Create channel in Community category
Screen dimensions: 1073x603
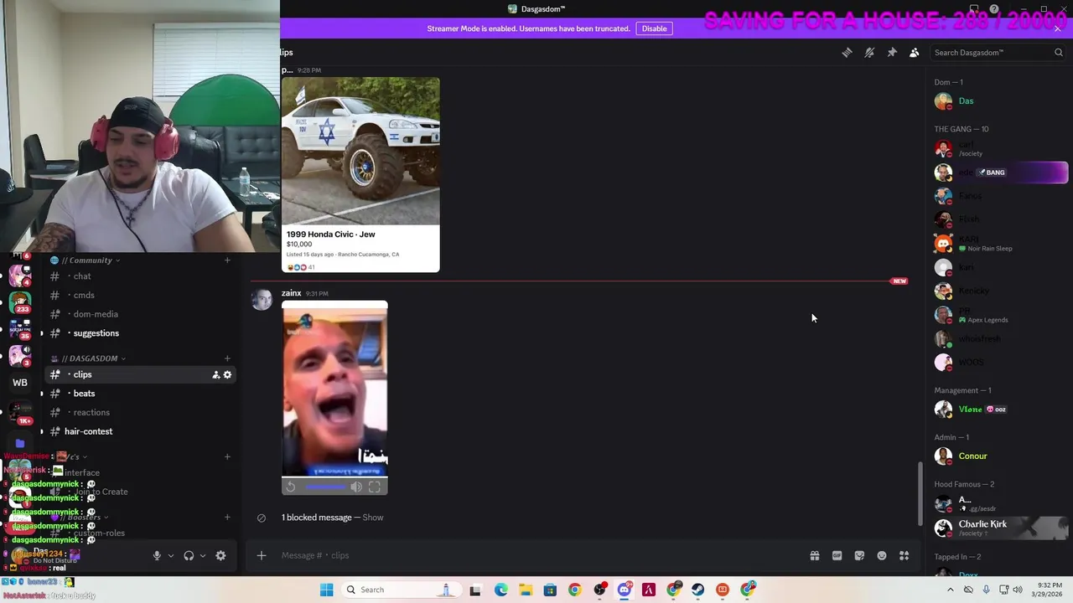coord(227,260)
